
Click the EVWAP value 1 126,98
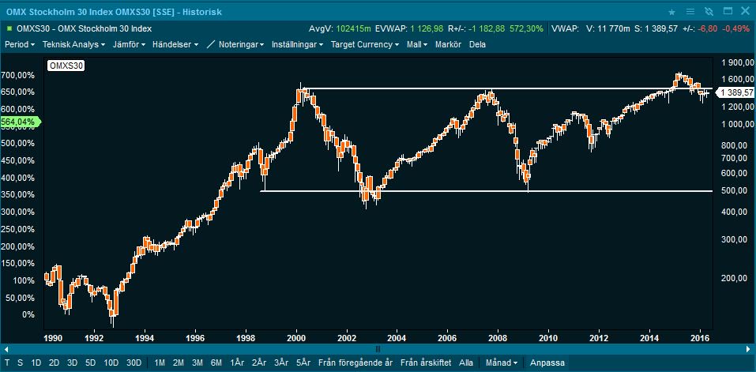[x=427, y=29]
